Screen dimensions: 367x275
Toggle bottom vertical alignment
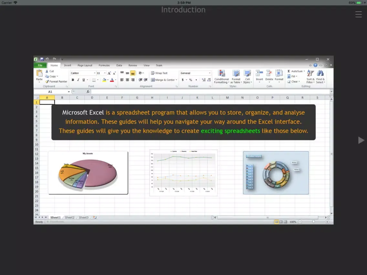click(133, 73)
